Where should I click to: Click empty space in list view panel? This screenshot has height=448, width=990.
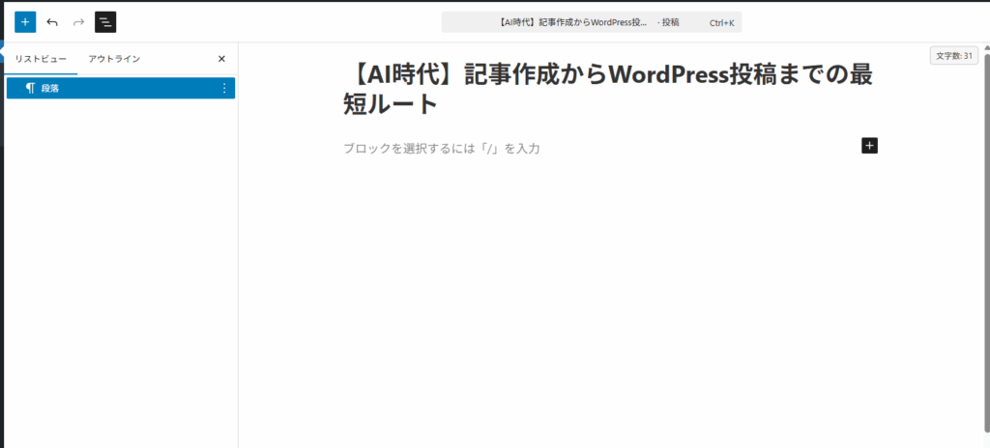click(x=120, y=270)
